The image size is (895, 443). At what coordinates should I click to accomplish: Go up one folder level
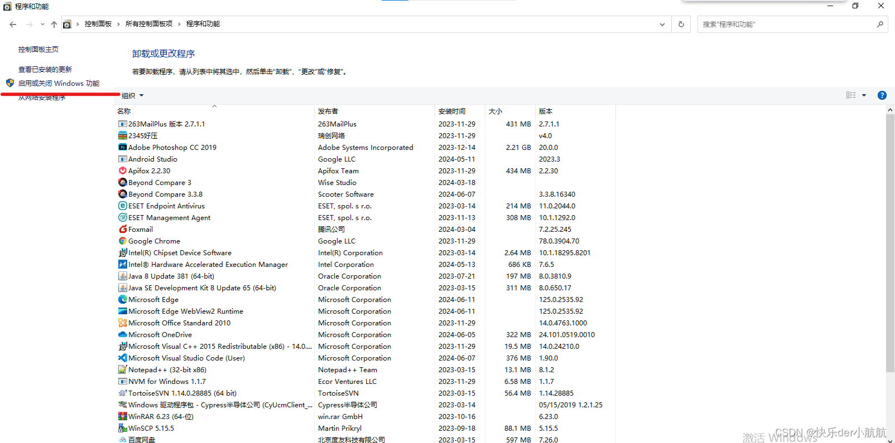54,24
